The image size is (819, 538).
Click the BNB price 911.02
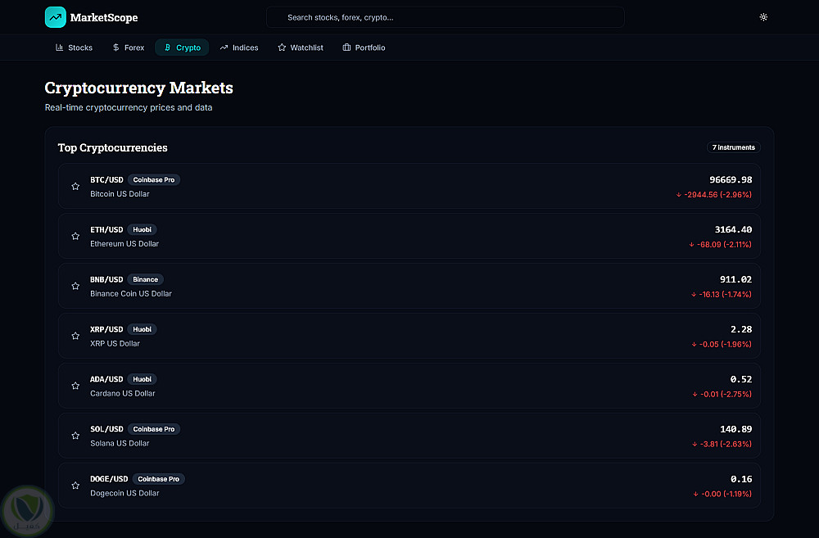pyautogui.click(x=735, y=279)
